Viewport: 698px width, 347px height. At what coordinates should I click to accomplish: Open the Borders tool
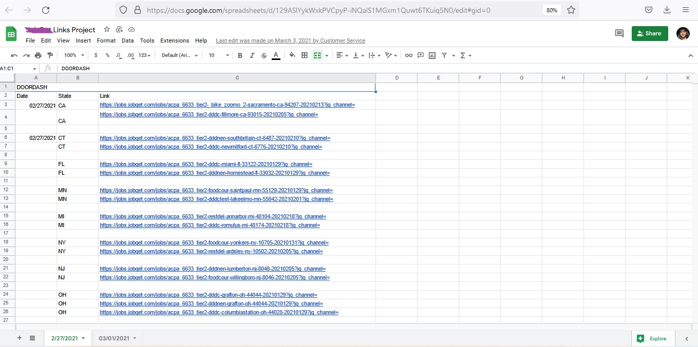tap(305, 55)
